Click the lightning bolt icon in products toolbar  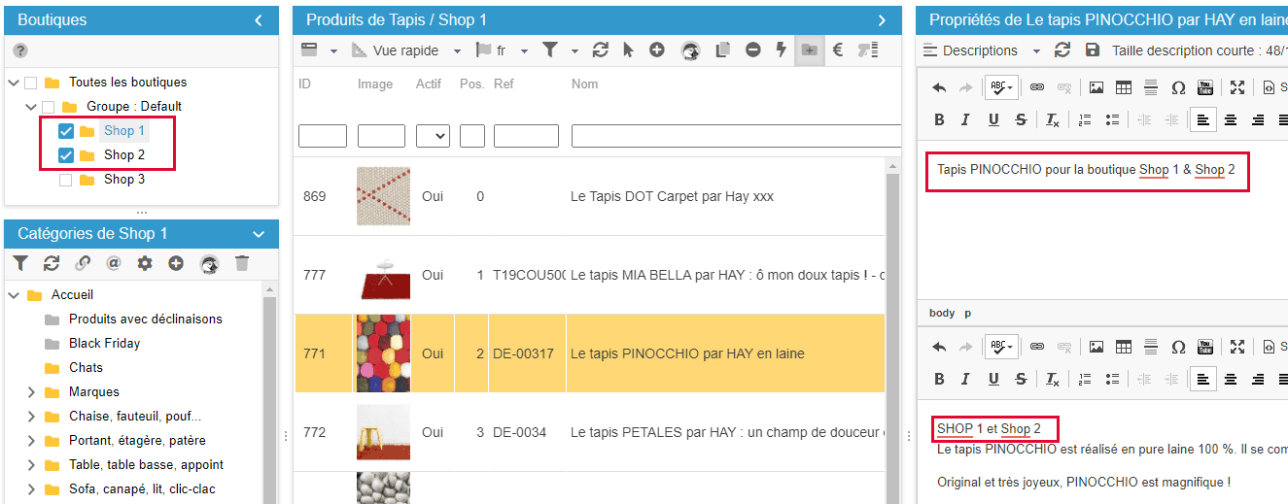pos(780,50)
